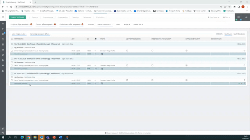Open the Kunde filter dropdown

pos(127,24)
